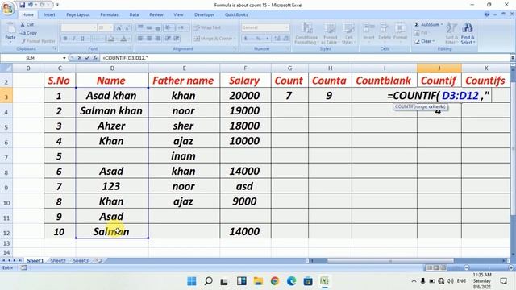
Task: Open the Excel Help question mark
Action: (487, 14)
